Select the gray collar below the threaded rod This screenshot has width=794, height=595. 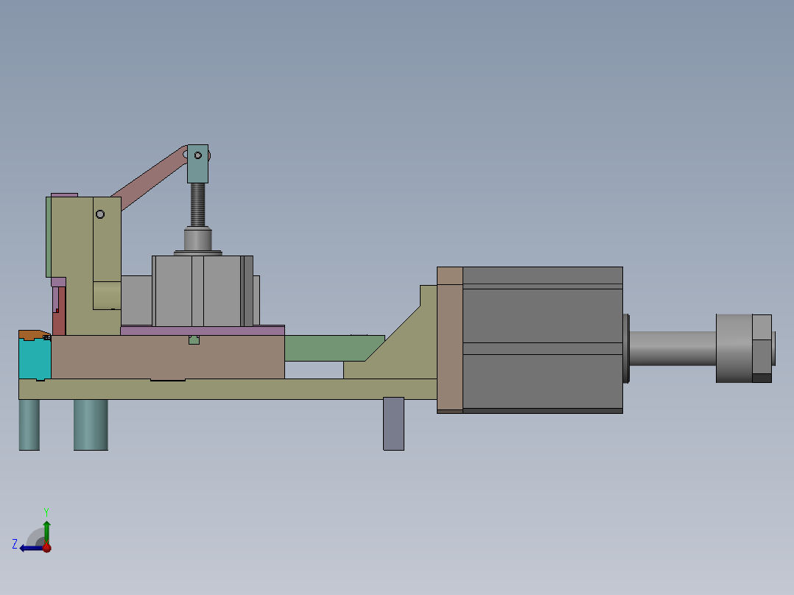click(198, 240)
